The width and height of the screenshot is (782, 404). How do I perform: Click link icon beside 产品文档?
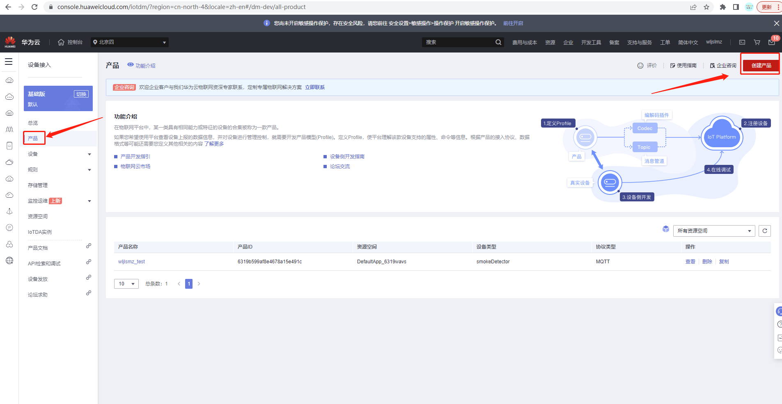(88, 246)
